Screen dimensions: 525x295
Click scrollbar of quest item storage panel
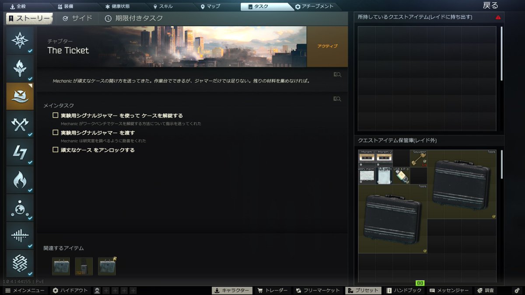[501, 164]
